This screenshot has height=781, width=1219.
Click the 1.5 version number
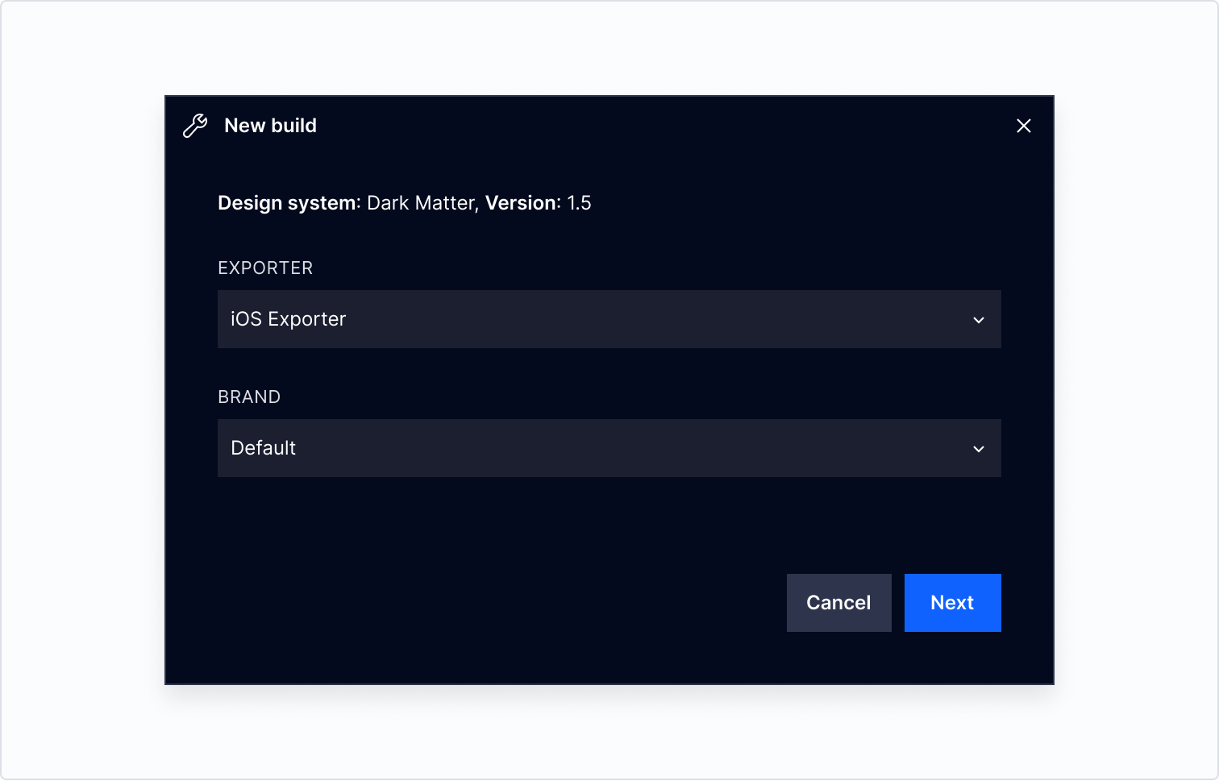click(579, 203)
